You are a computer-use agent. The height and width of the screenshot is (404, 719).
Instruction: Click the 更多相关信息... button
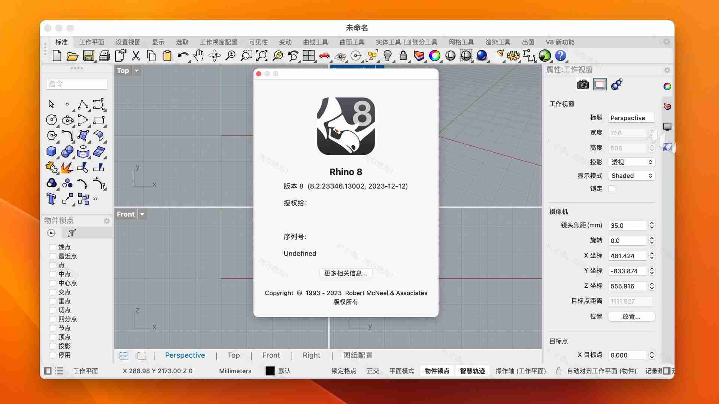346,273
